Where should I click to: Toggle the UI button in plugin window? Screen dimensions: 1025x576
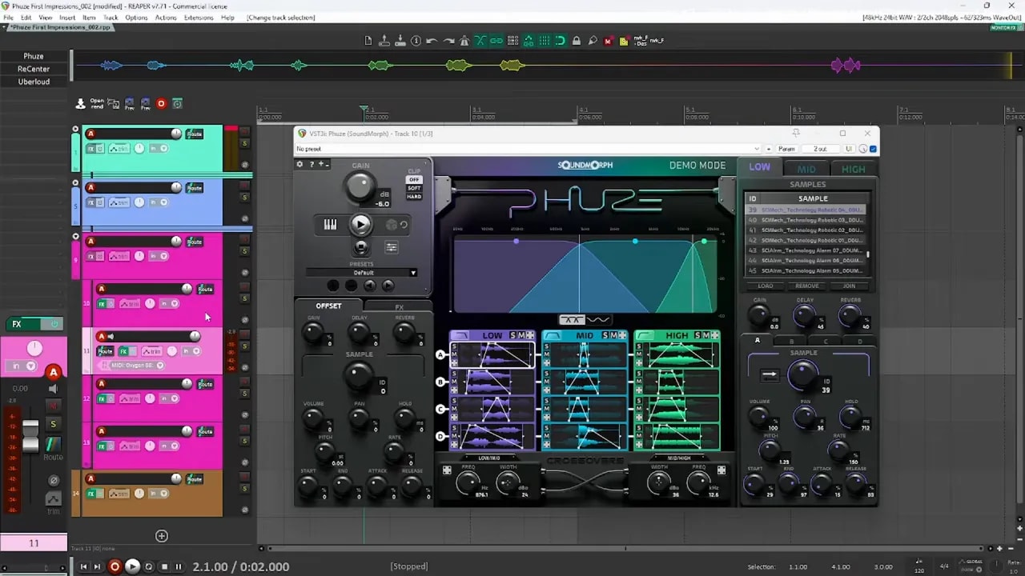pyautogui.click(x=849, y=149)
